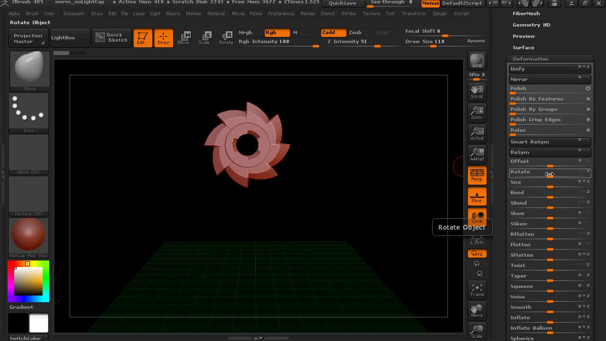Click the Frame mesh icon
606x341 pixels.
(477, 290)
